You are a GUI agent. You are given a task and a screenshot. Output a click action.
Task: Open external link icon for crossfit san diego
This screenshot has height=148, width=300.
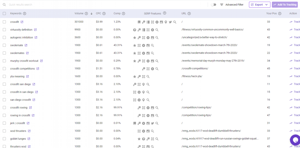tap(34, 84)
